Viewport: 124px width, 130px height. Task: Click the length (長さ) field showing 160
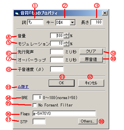pyautogui.click(x=96, y=22)
